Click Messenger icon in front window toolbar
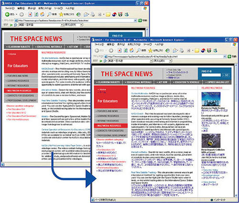Image resolution: width=239 pixels, height=203 pixels. 215,51
